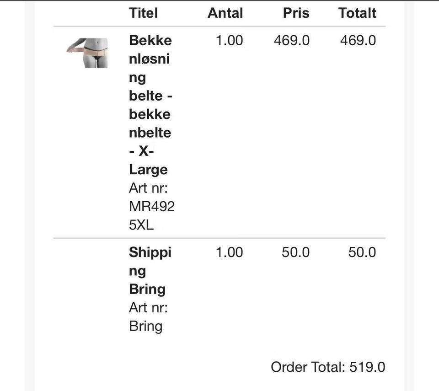The image size is (439, 391).
Task: Click the shipping row's "Art nr:" label
Action: click(x=148, y=308)
